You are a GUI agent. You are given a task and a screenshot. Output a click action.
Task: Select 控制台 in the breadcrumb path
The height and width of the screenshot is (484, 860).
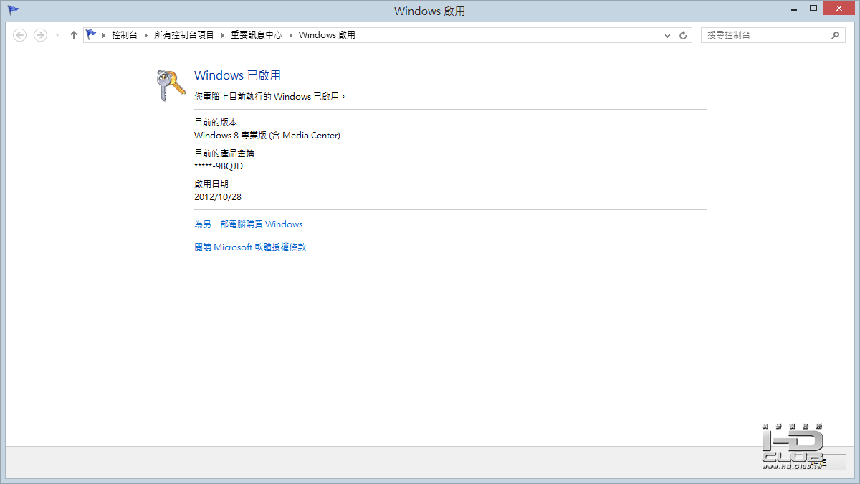pos(124,35)
